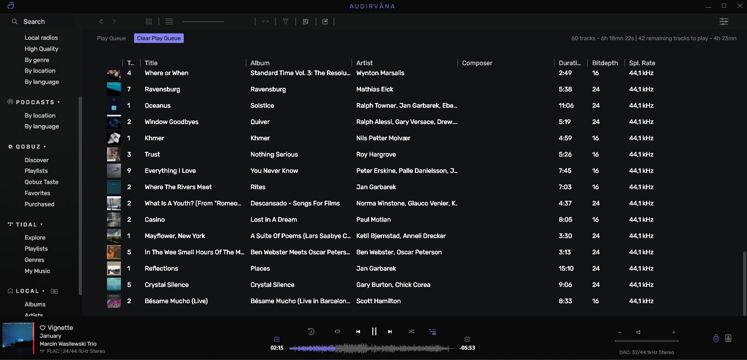
Task: Pause the current playback
Action: (374, 331)
